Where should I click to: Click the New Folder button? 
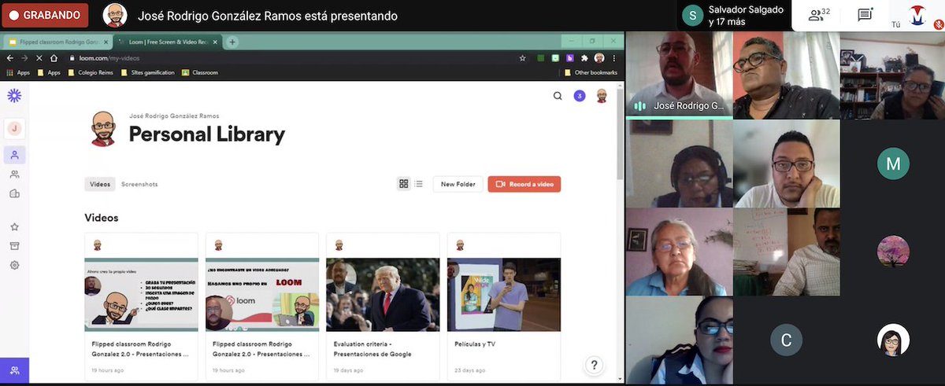pyautogui.click(x=458, y=184)
